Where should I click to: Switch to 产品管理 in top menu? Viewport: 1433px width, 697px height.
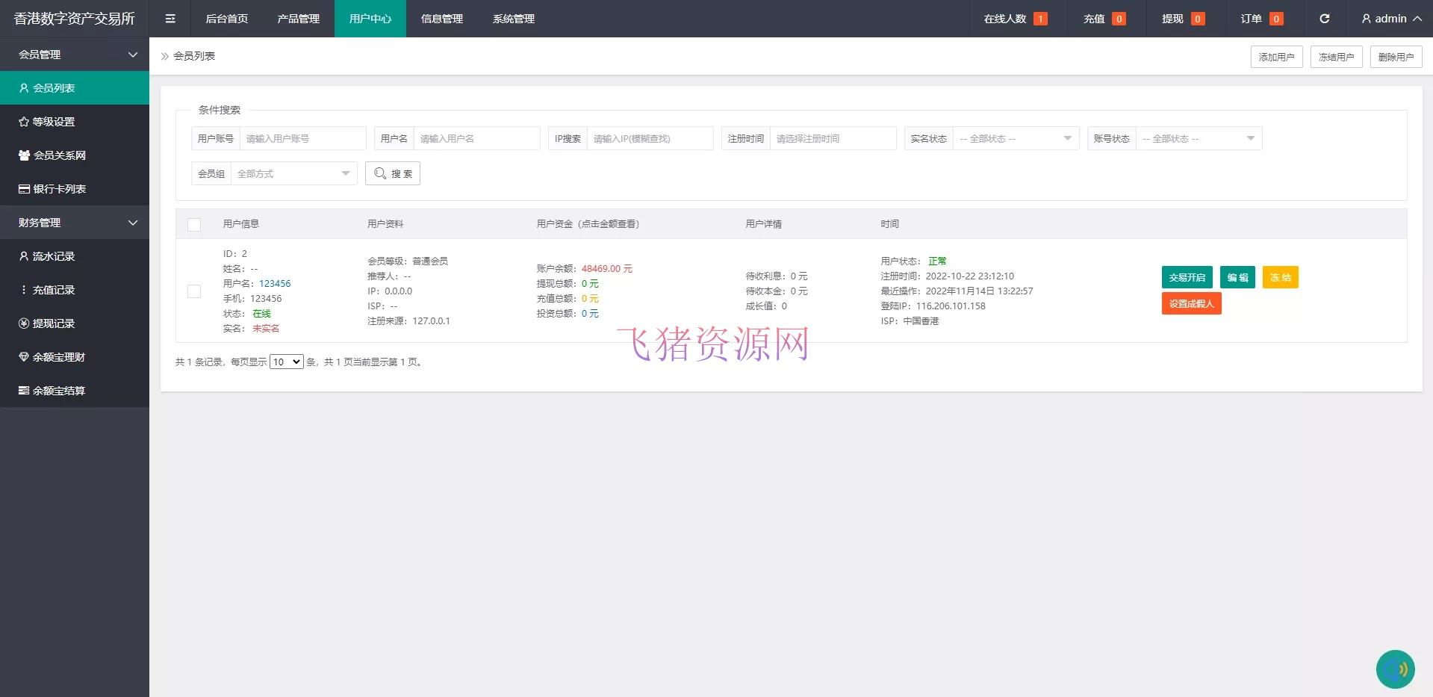297,18
